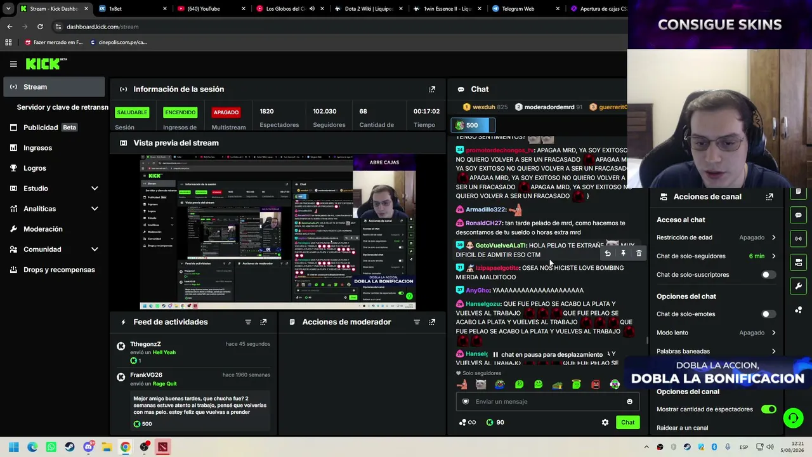The width and height of the screenshot is (812, 457).
Task: Delete GotoVuelveALaTI's message with trash icon
Action: coord(639,254)
